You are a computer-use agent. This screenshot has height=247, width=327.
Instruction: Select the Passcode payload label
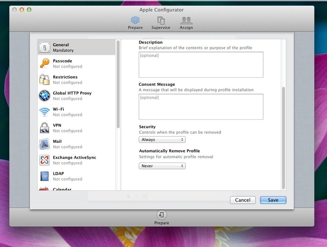point(62,61)
